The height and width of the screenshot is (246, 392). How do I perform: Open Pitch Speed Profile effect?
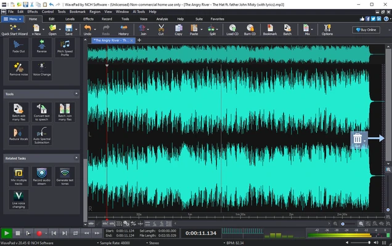click(65, 47)
